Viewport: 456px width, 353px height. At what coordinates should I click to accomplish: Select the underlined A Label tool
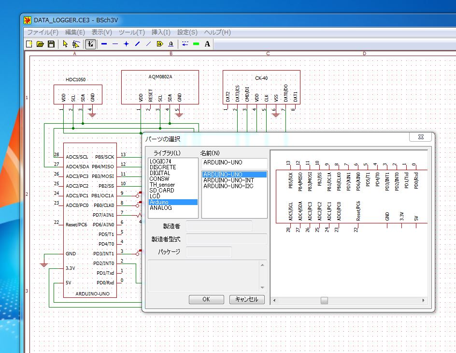[x=171, y=44]
